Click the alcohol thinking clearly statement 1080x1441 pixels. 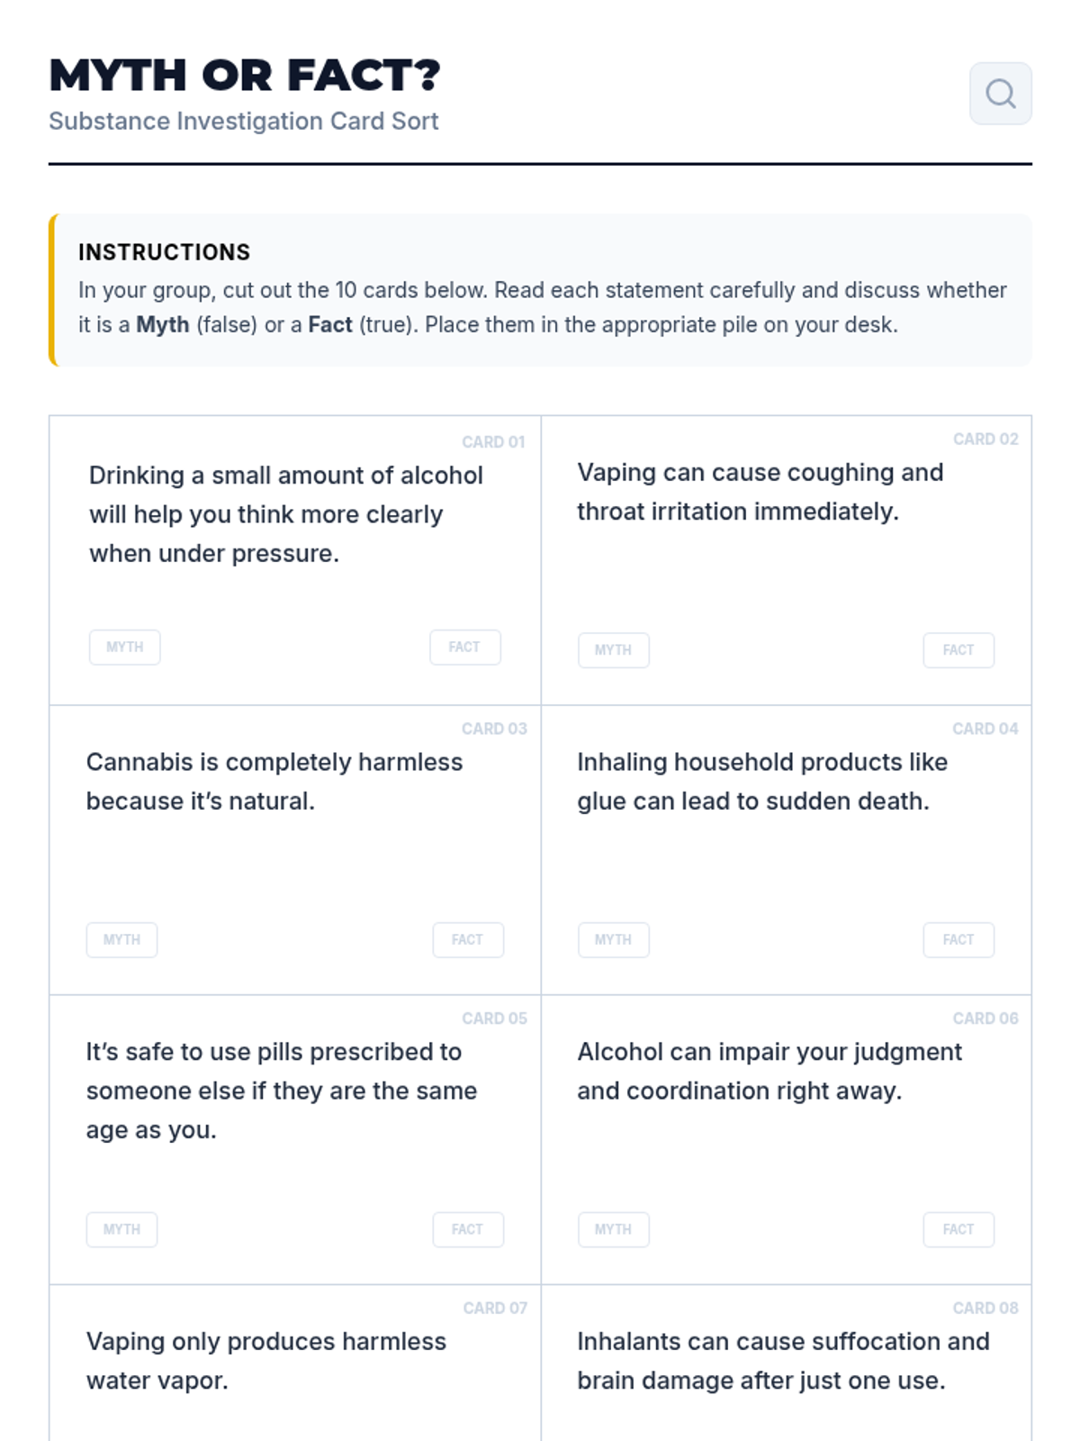(285, 514)
